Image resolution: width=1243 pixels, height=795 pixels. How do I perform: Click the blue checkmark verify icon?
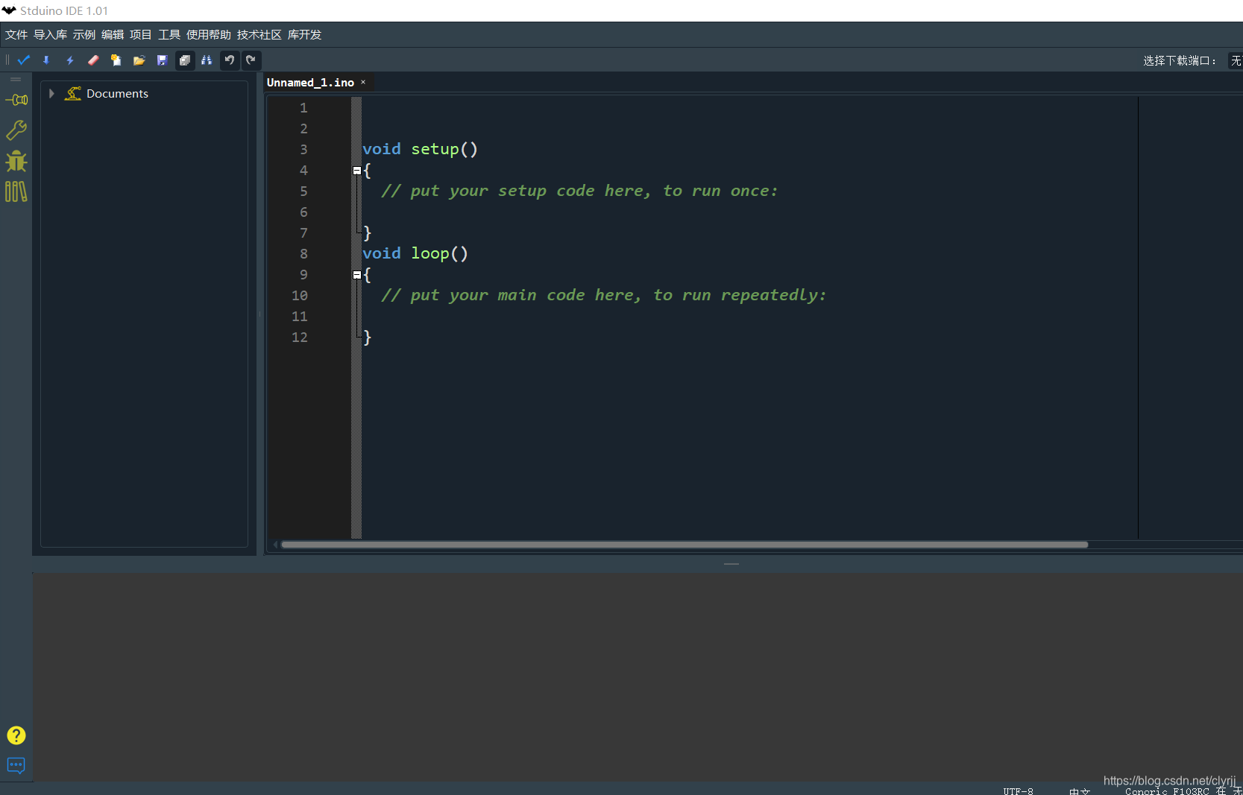[24, 60]
